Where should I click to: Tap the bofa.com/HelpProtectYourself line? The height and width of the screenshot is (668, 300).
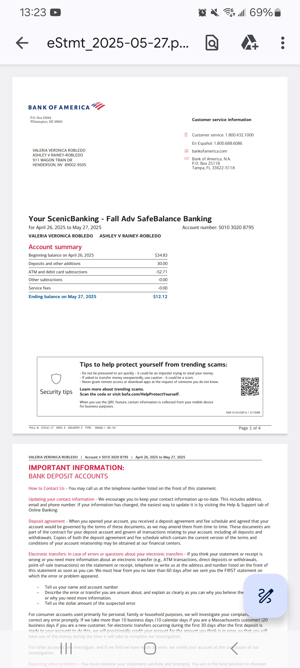coord(129,394)
